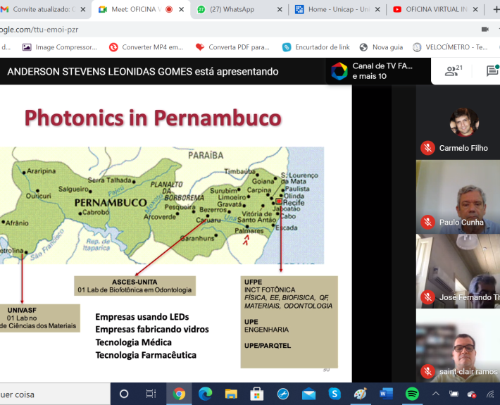Click the Windows Task View icon

tap(151, 394)
